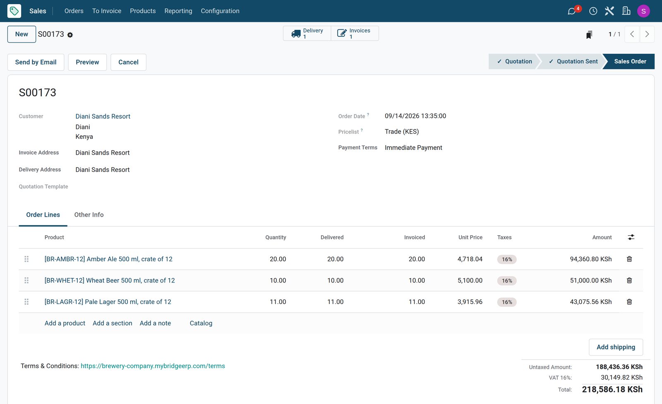This screenshot has height=404, width=662.
Task: Open the brewery terms and conditions URL
Action: tap(153, 366)
